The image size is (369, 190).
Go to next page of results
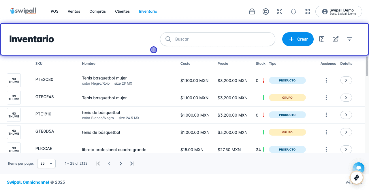coord(121,164)
